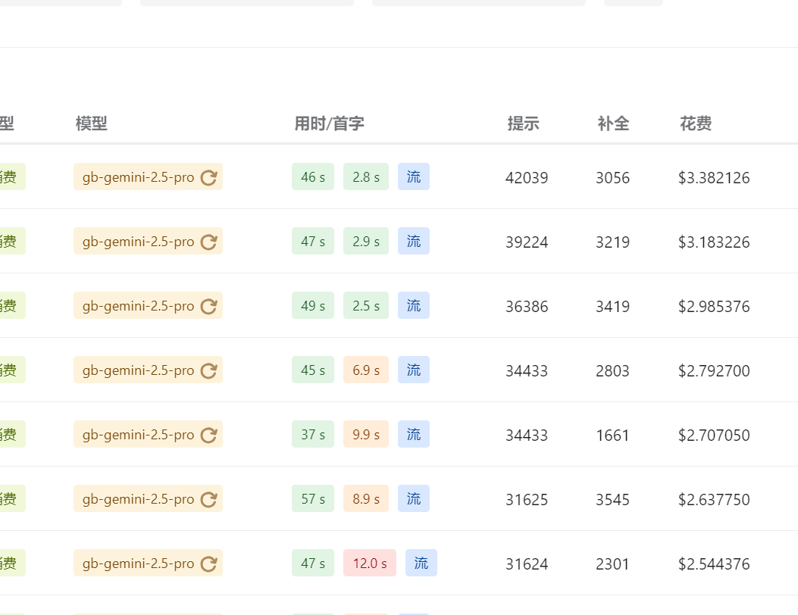Click refresh icon in the 42039 prompt row
Image resolution: width=798 pixels, height=615 pixels.
[x=208, y=177]
